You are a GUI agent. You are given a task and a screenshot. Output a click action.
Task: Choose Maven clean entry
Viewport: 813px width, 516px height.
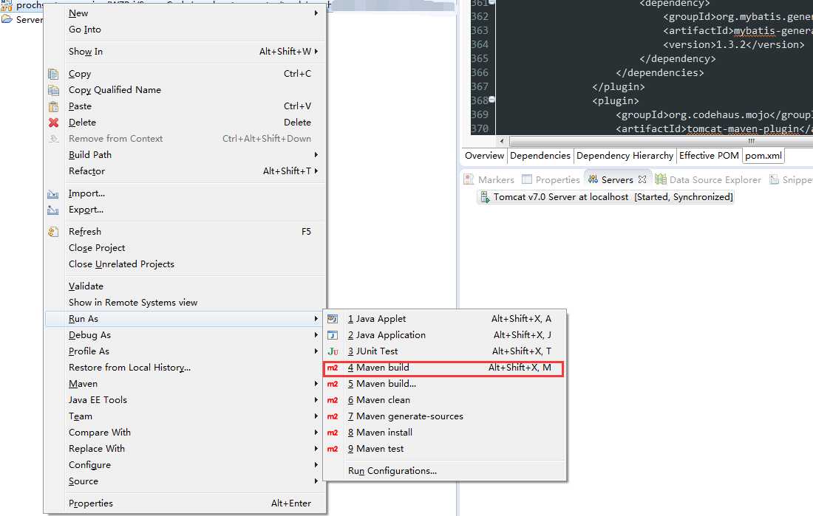coord(444,400)
